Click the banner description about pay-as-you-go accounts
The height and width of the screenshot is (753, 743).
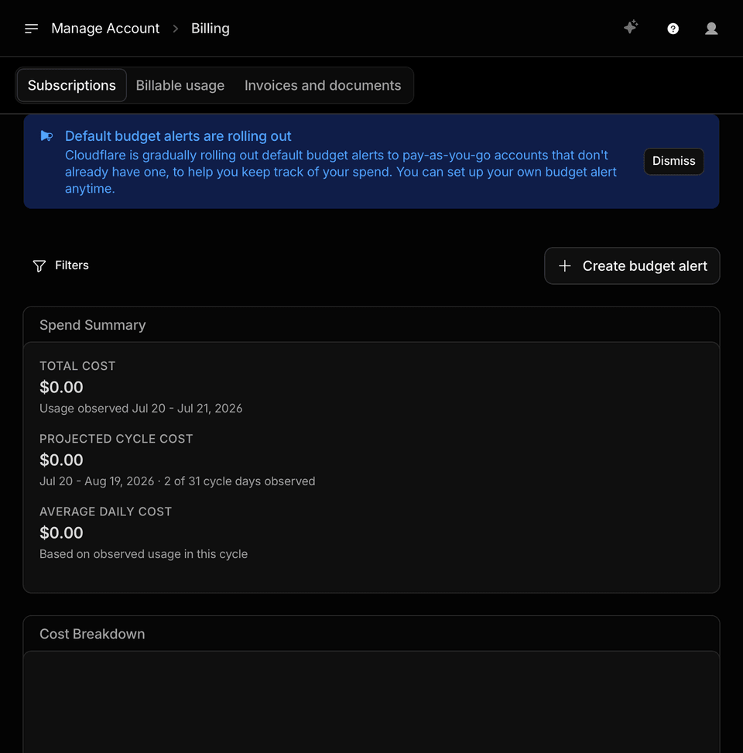(x=341, y=172)
